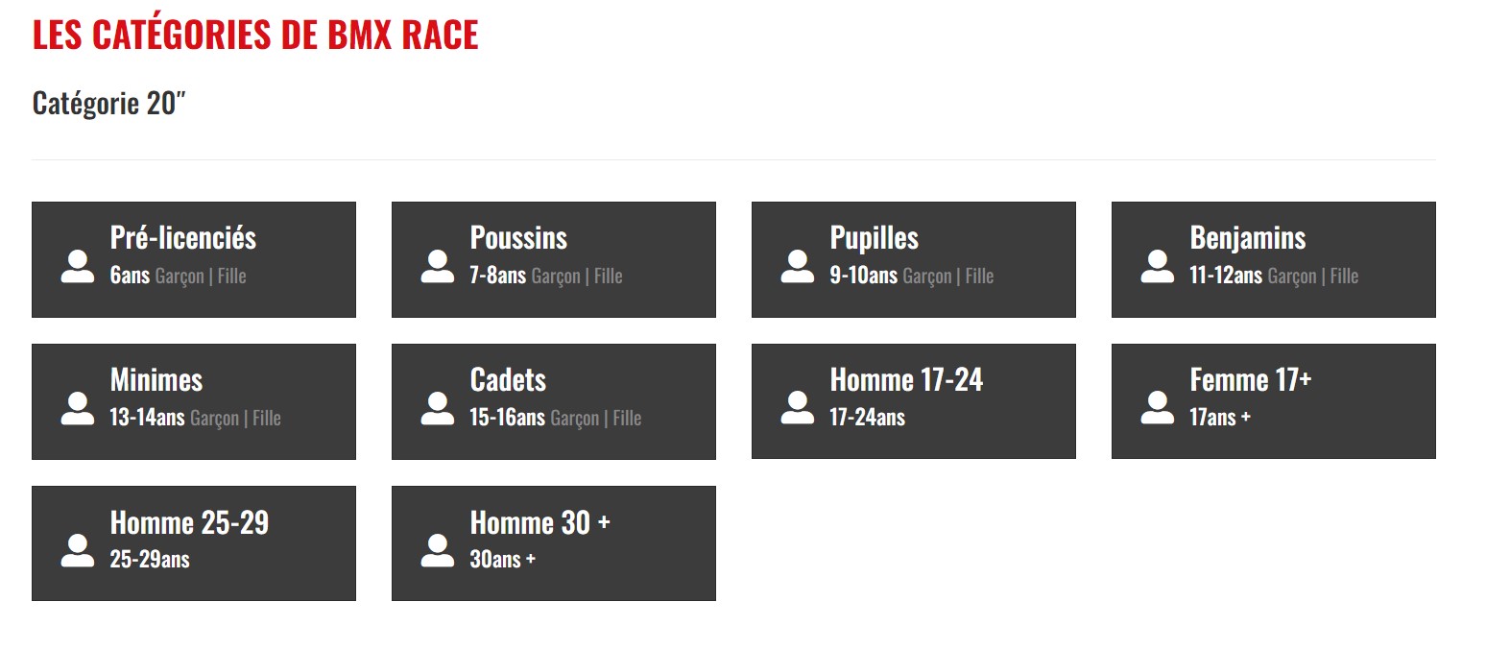Click the person icon in Benjamins card
Viewport: 1486px width, 650px height.
(1158, 267)
